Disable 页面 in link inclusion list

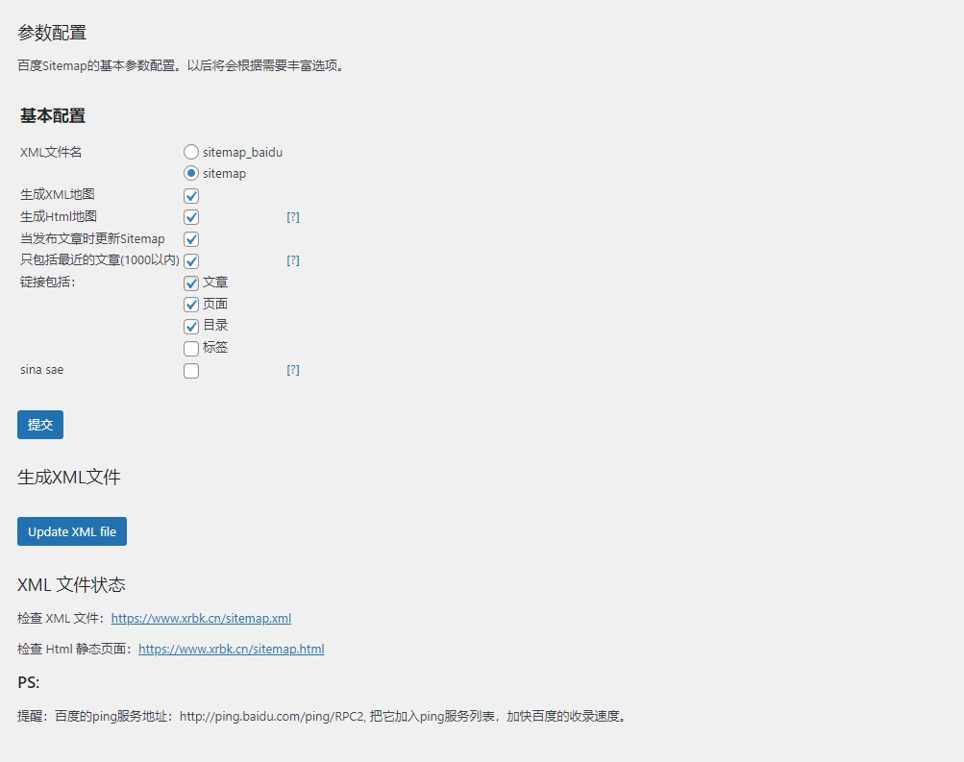click(x=190, y=304)
